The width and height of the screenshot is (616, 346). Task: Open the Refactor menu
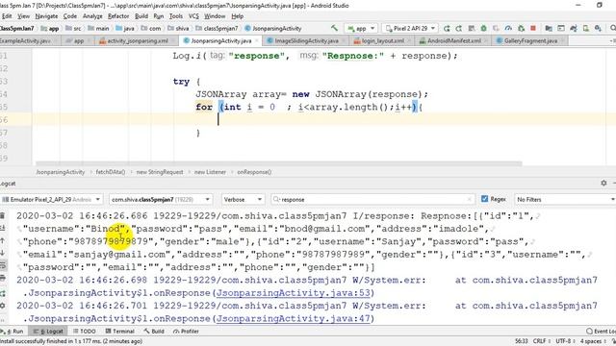118,16
